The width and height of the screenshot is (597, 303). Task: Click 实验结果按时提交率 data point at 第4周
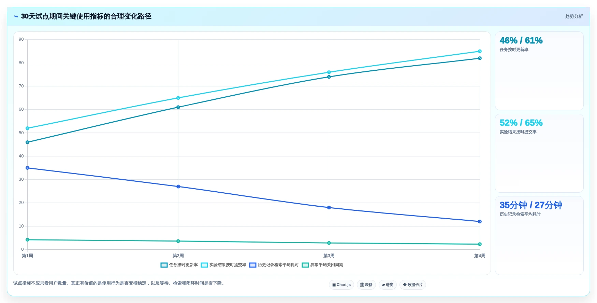coord(480,51)
